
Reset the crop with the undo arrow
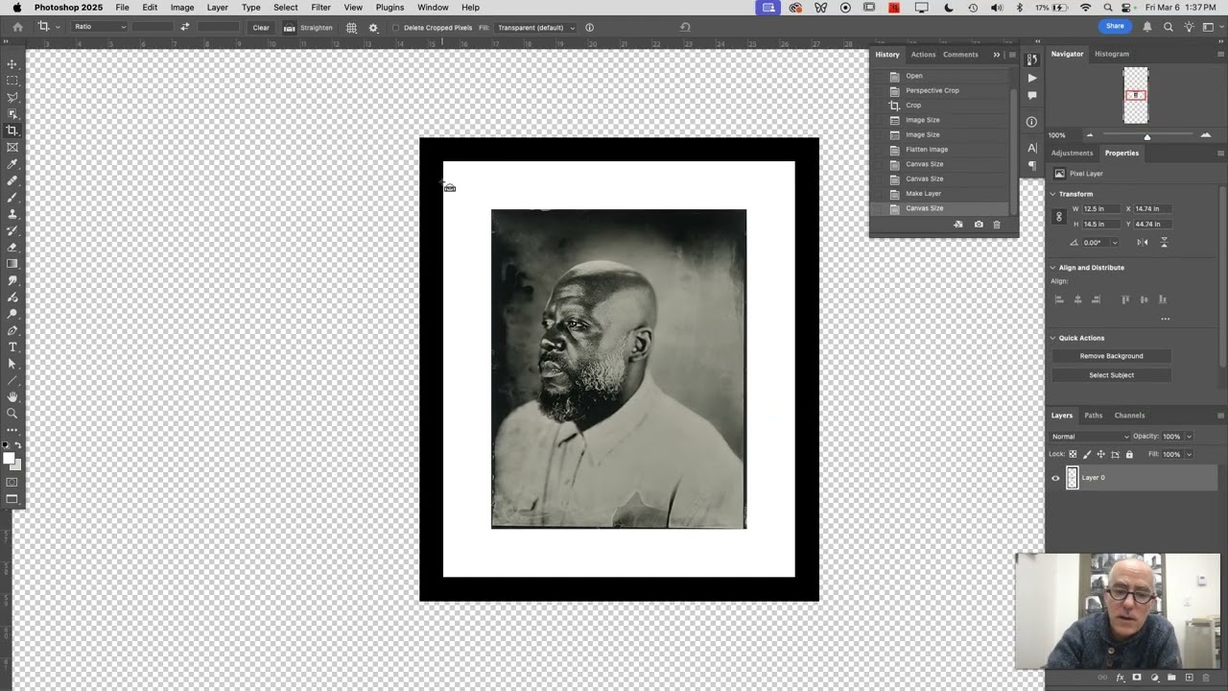click(x=685, y=27)
